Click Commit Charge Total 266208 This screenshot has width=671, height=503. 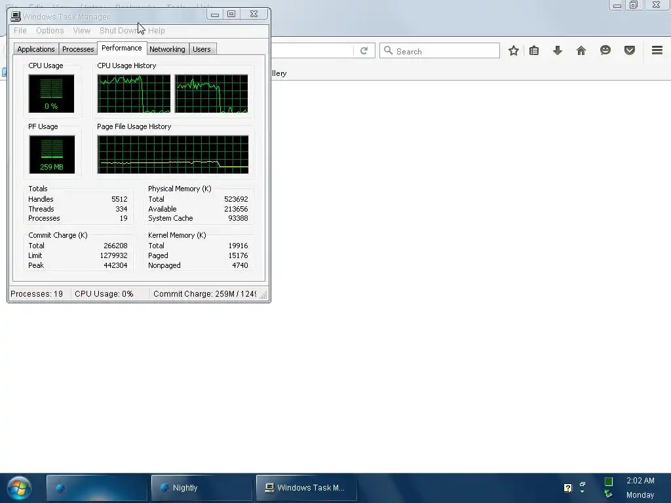coord(115,246)
